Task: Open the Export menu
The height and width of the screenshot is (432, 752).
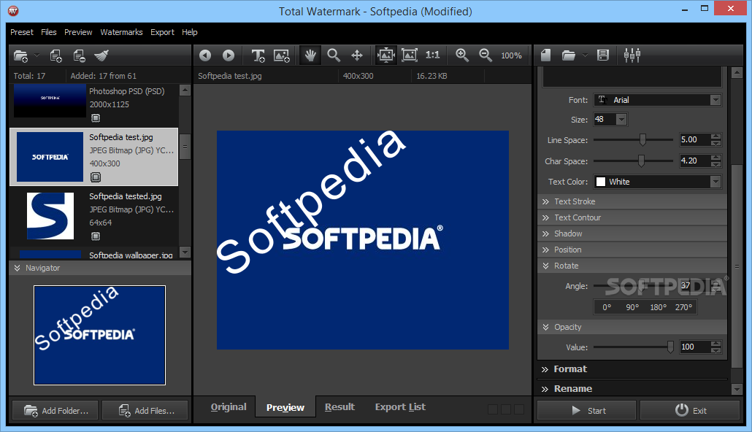Action: pyautogui.click(x=162, y=32)
